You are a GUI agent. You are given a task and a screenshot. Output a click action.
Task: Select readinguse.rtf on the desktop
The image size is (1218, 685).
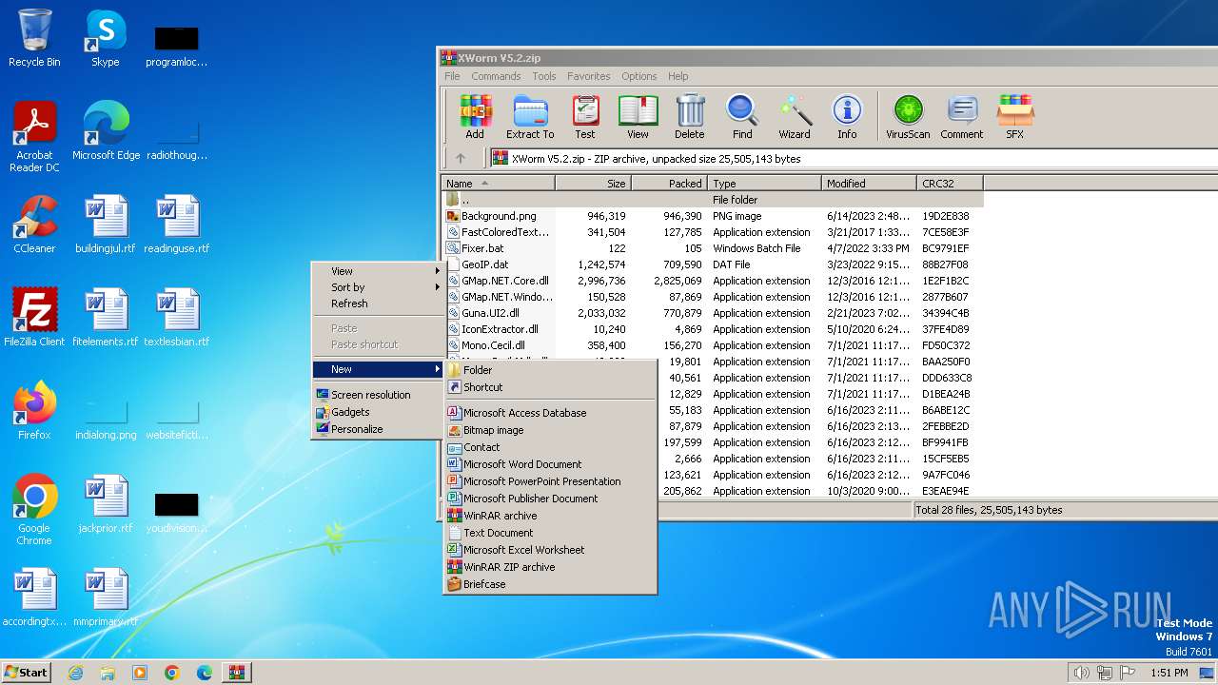pos(177,225)
